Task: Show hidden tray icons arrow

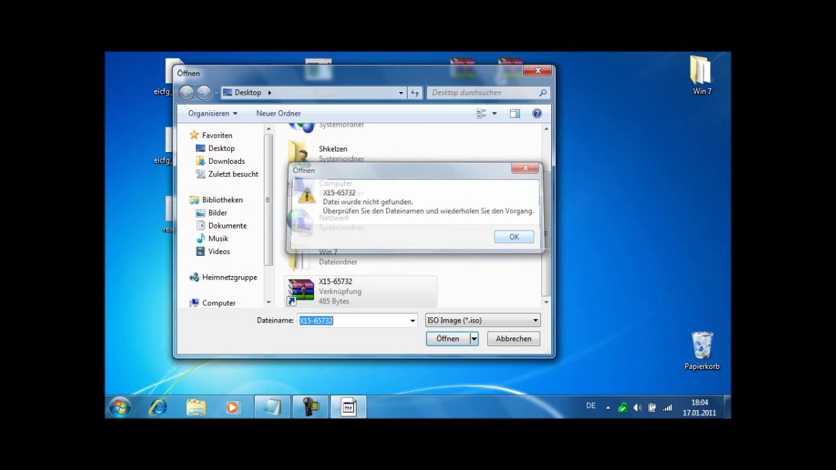Action: [x=608, y=408]
